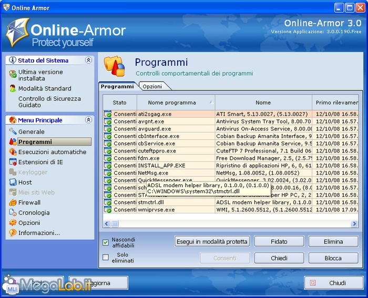
Task: Enable the Solo eliminati checkbox
Action: pos(106,258)
